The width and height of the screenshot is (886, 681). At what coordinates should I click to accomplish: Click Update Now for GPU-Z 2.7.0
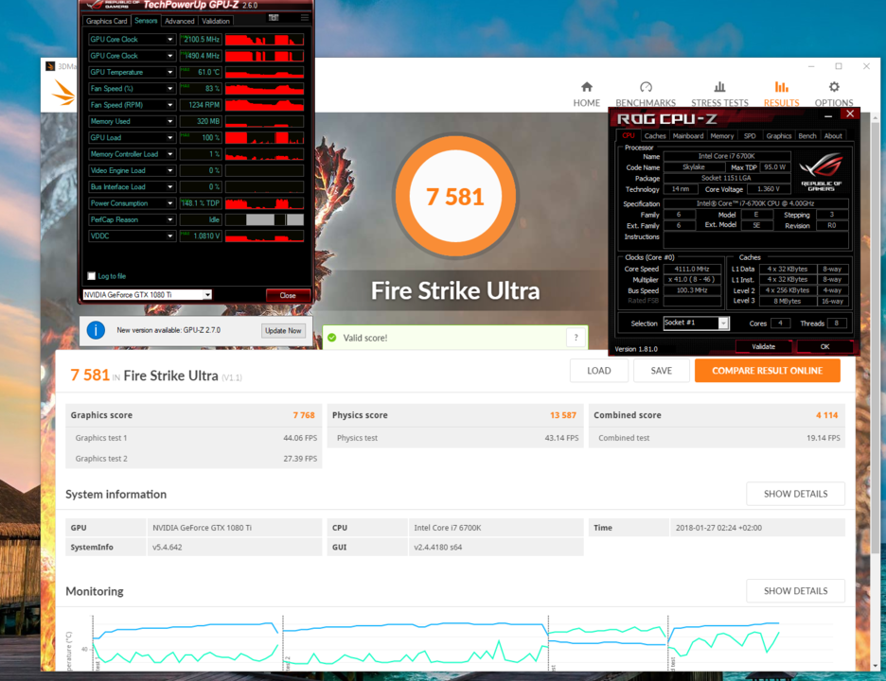[x=283, y=330]
